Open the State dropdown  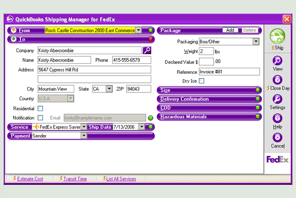[109, 89]
